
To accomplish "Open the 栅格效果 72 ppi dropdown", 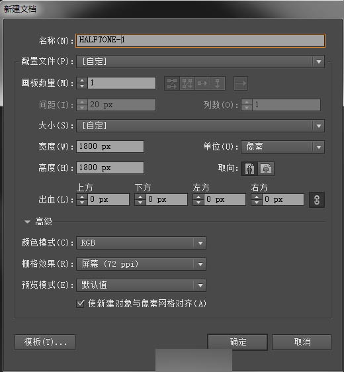I will 141,264.
